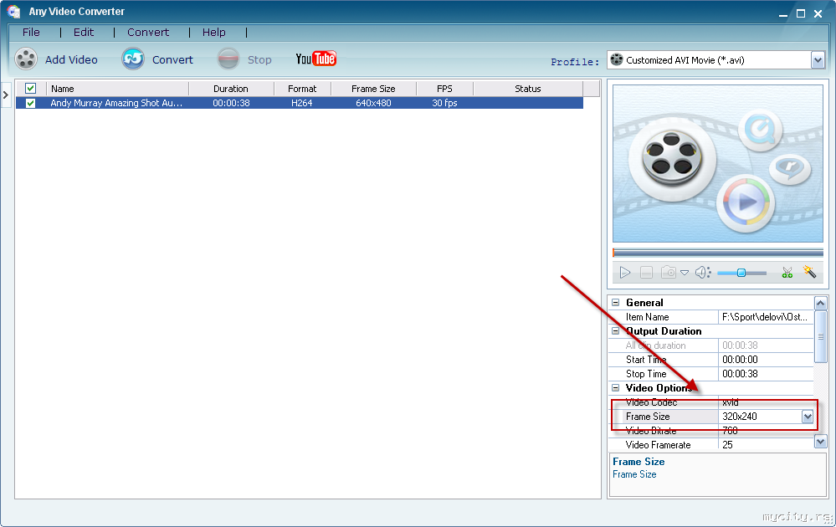Click the H264 format cell

(x=302, y=103)
